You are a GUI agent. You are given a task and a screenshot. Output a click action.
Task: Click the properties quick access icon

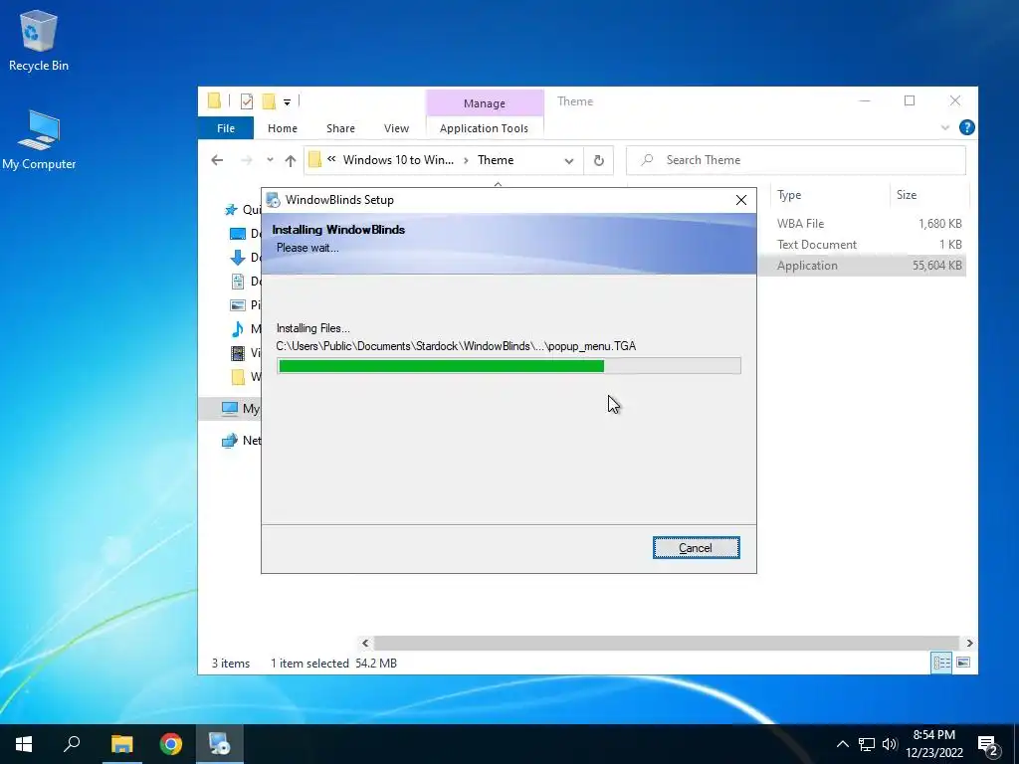tap(247, 100)
